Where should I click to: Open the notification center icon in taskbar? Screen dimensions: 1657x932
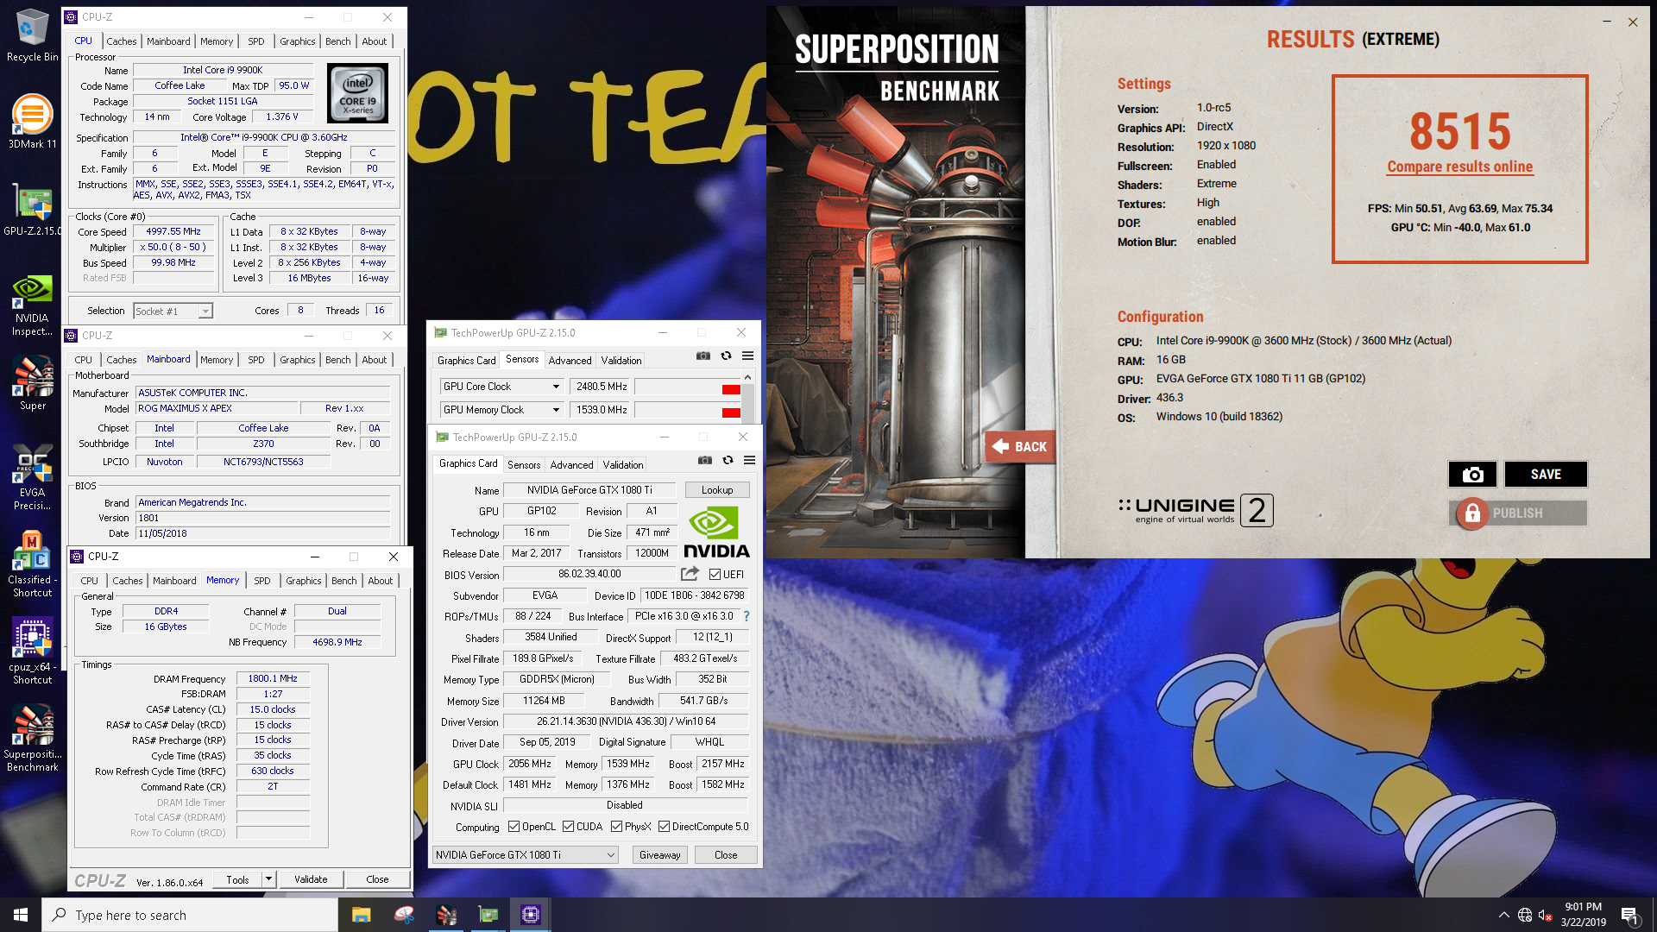click(x=1630, y=916)
